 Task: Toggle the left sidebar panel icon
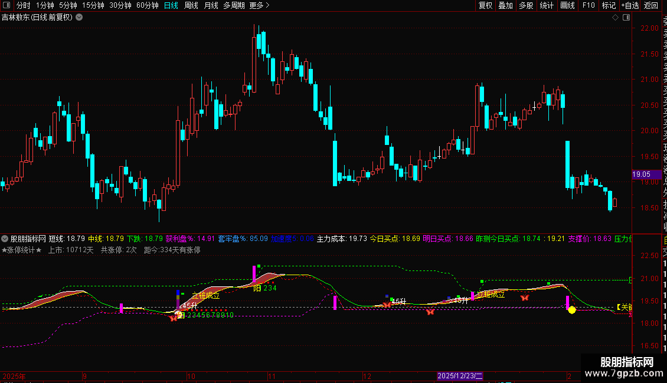tap(6, 5)
